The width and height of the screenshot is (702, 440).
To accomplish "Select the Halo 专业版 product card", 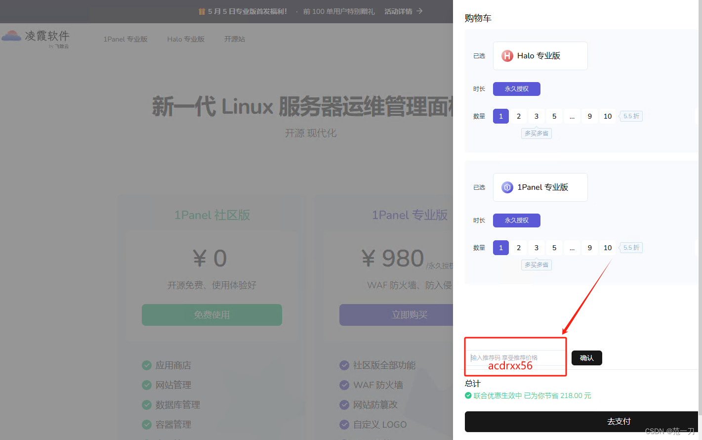I will pos(540,56).
